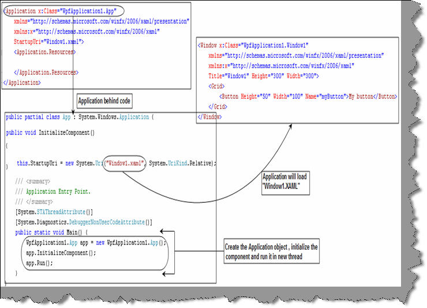Click the "Application will load Window1.XAML" note

(x=286, y=183)
